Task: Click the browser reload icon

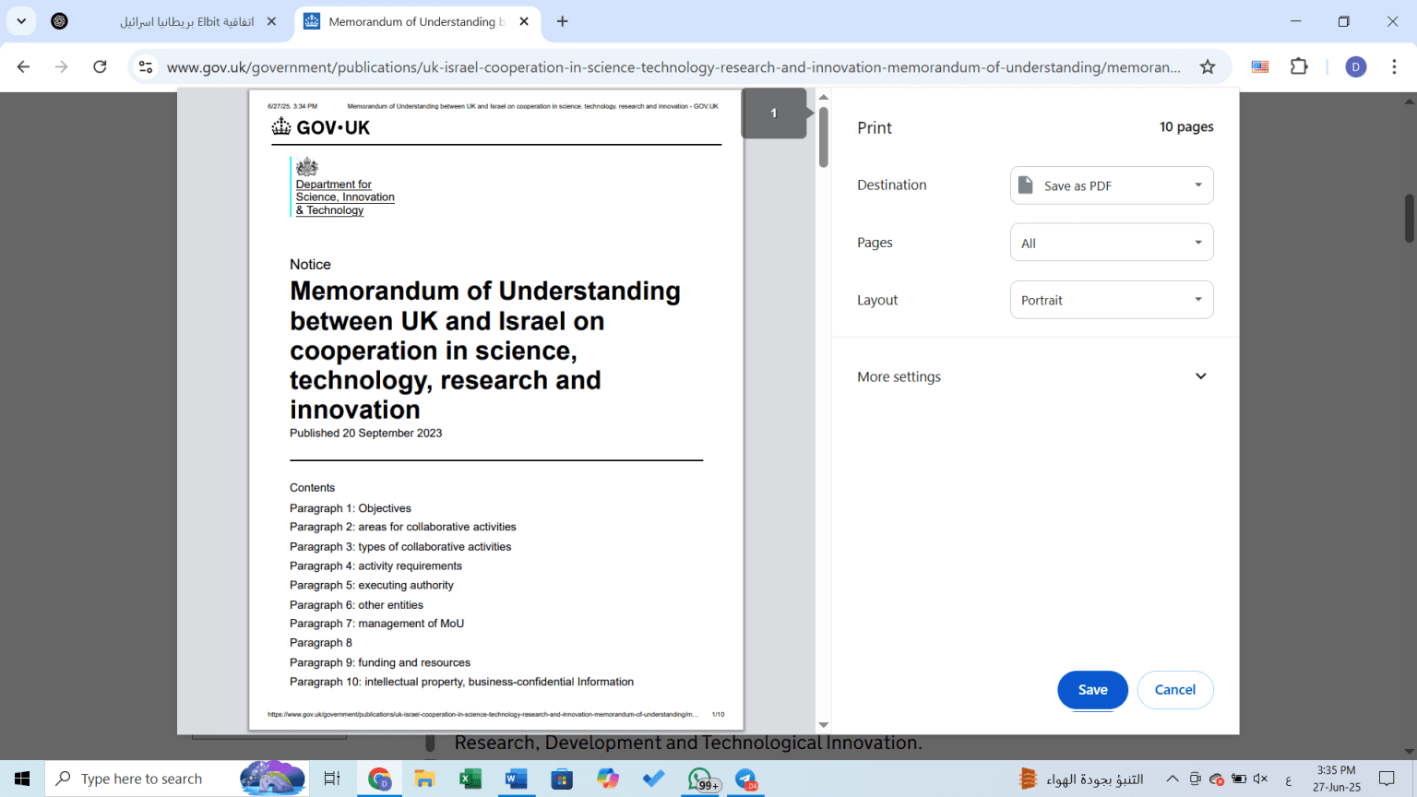Action: 100,66
